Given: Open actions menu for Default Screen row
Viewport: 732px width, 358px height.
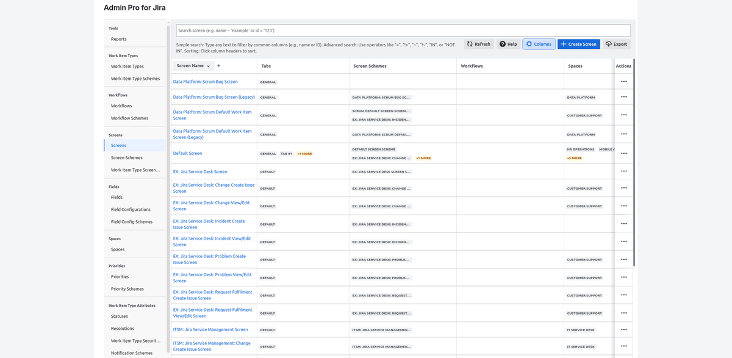Looking at the screenshot, I should [x=623, y=153].
